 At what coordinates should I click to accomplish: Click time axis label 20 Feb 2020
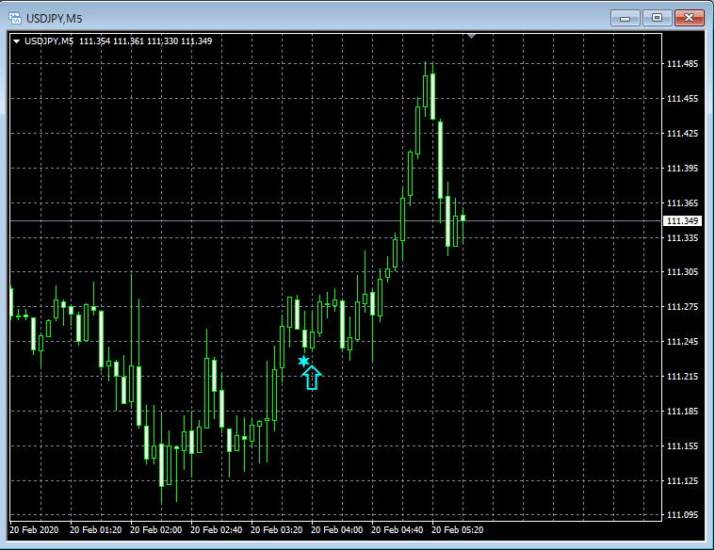pos(34,530)
